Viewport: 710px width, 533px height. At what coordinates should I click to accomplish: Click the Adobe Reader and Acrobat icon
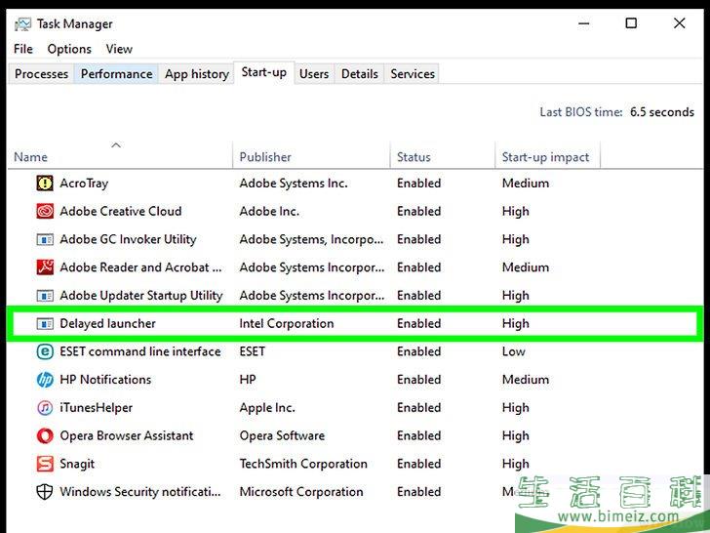click(x=45, y=267)
